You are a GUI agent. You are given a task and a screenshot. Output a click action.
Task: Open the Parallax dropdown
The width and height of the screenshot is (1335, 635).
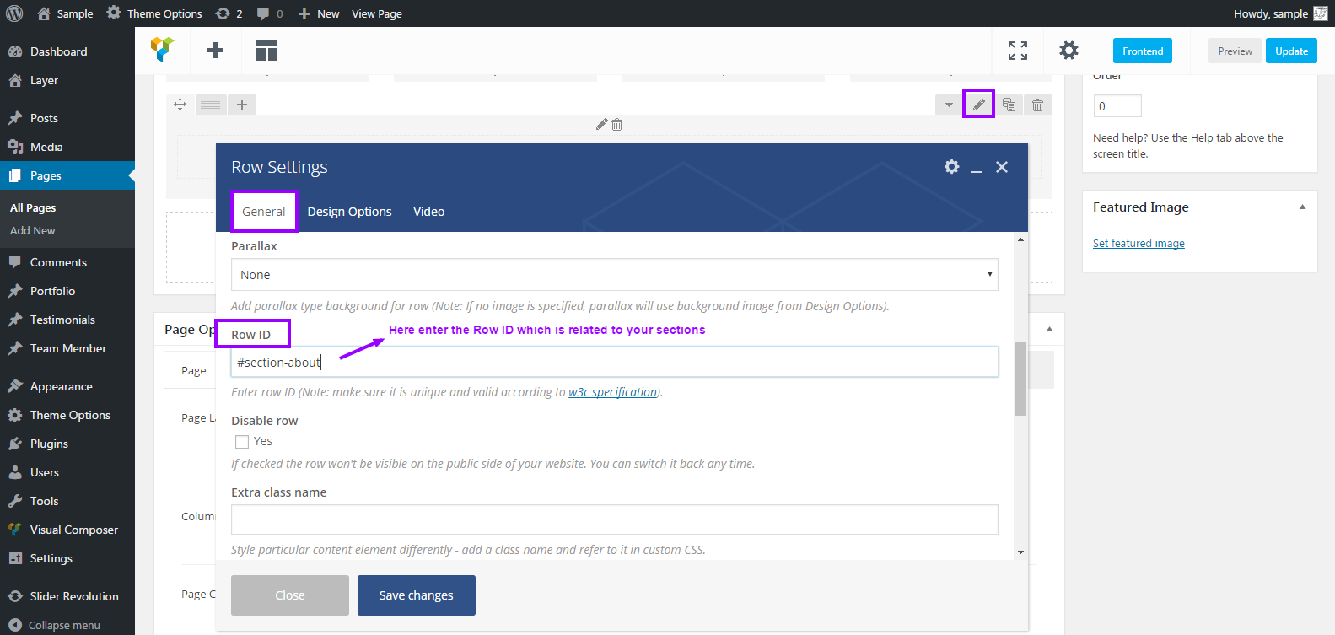click(x=614, y=275)
